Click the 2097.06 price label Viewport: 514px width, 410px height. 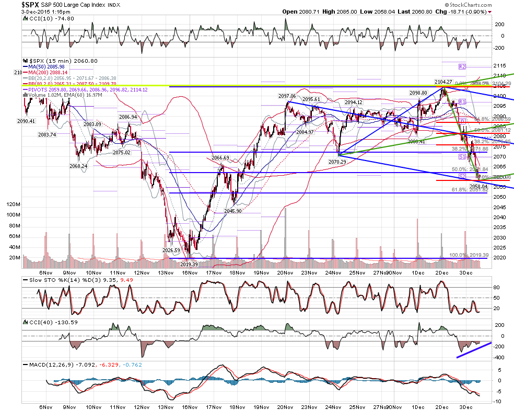tap(287, 96)
